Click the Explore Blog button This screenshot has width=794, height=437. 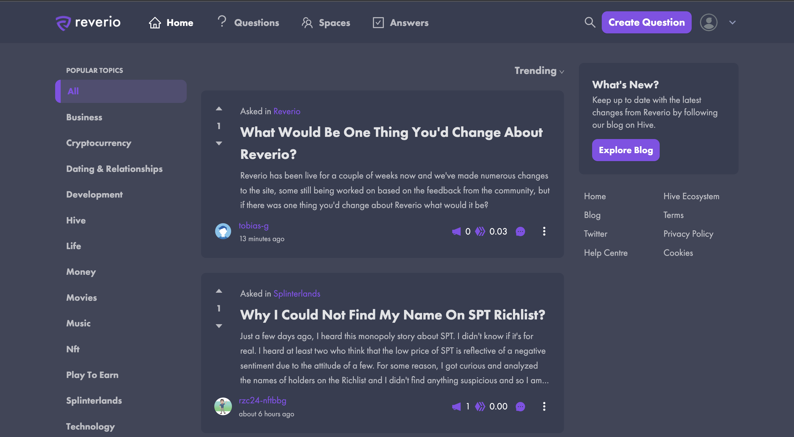pos(626,150)
